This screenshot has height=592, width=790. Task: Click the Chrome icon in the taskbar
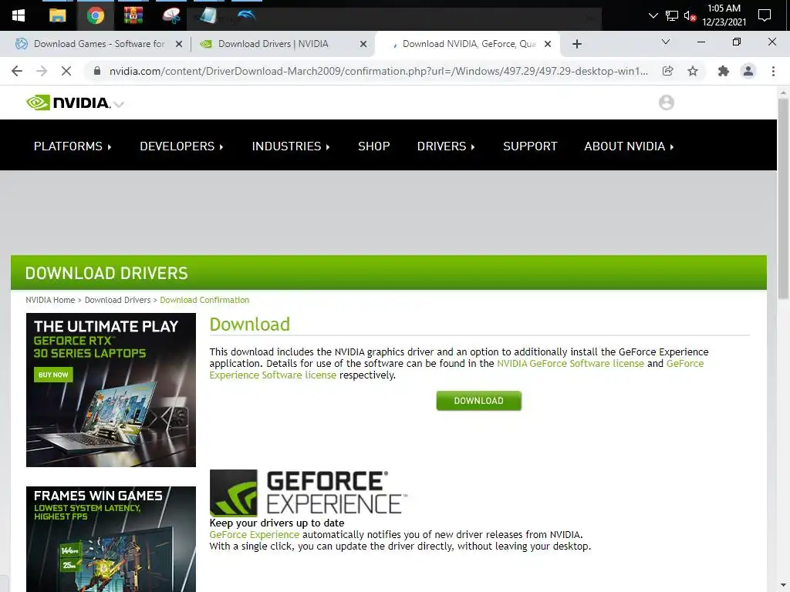tap(95, 15)
